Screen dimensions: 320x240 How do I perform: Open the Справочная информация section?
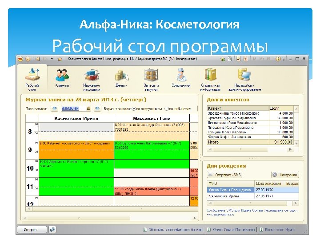click(x=210, y=80)
